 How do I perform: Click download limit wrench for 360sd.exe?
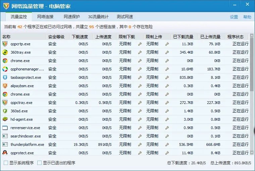(140, 111)
